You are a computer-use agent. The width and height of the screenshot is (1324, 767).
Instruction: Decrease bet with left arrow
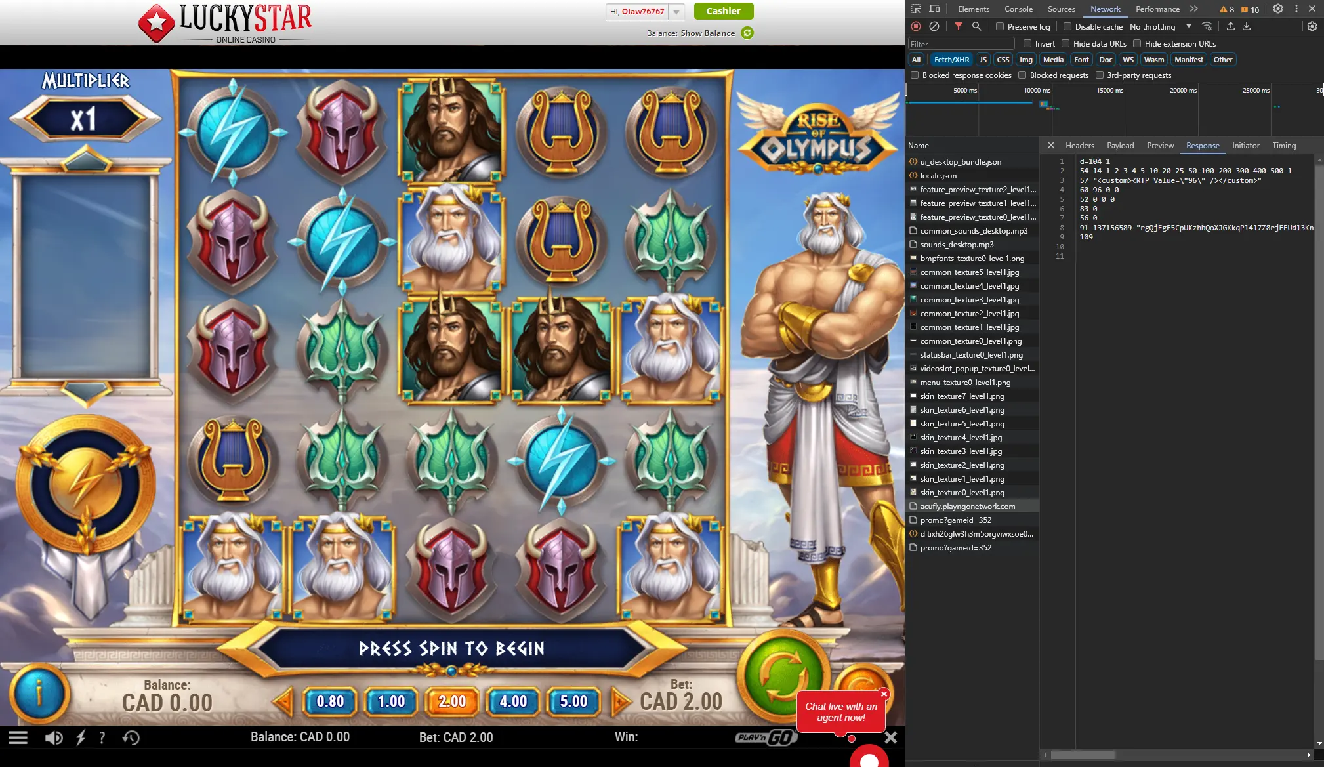click(283, 701)
